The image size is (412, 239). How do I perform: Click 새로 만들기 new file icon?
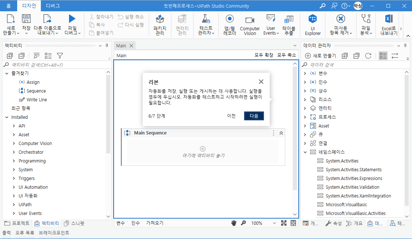click(11, 19)
